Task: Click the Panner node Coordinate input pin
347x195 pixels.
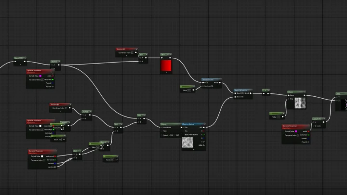Action: click(162, 127)
